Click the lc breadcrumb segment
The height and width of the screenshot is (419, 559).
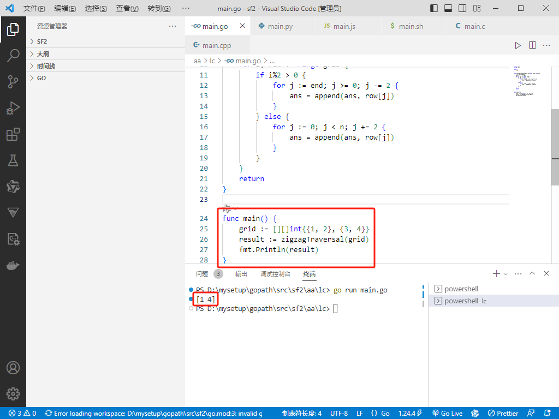pyautogui.click(x=212, y=61)
